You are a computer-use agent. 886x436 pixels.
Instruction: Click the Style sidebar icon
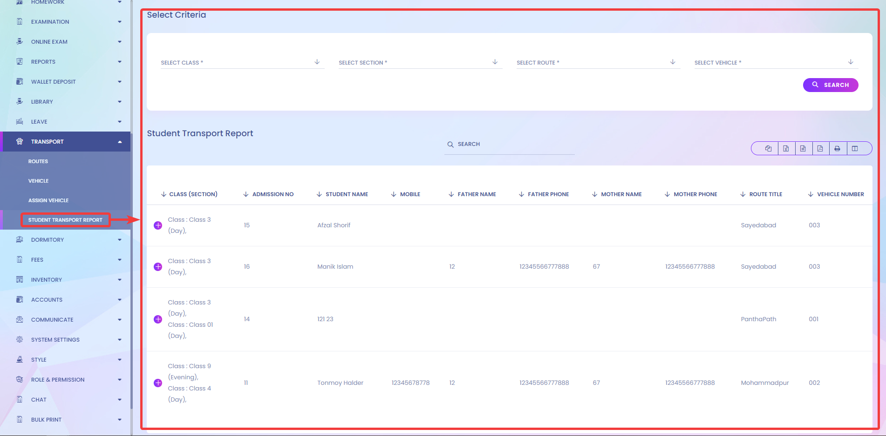pyautogui.click(x=20, y=359)
